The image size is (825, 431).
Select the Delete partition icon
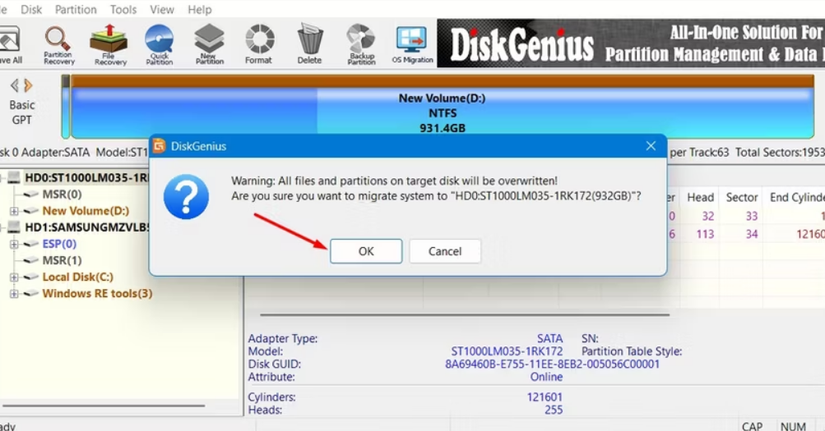pos(309,44)
